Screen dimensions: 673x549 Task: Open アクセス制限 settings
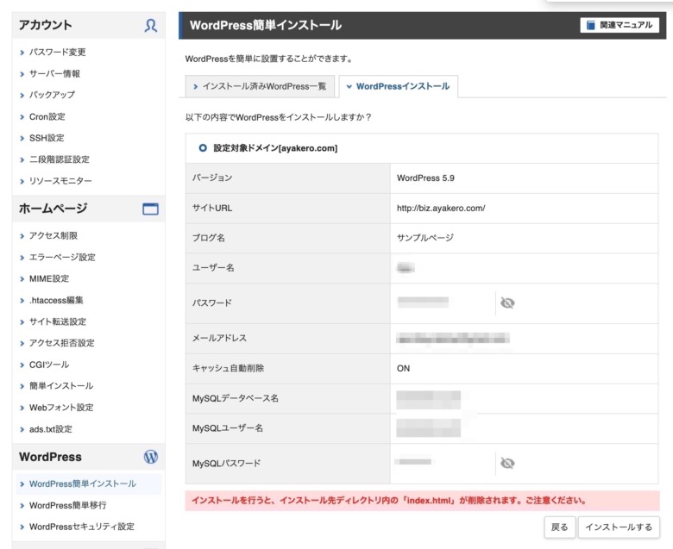point(53,235)
